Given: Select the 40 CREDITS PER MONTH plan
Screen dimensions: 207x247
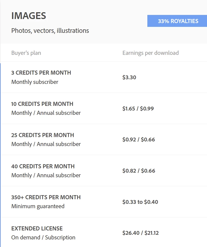Looking at the screenshot, I should coord(43,166).
